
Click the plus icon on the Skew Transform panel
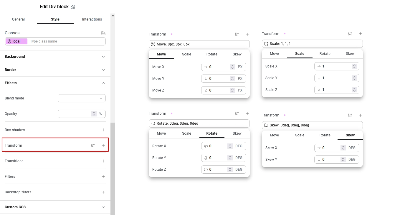click(360, 115)
